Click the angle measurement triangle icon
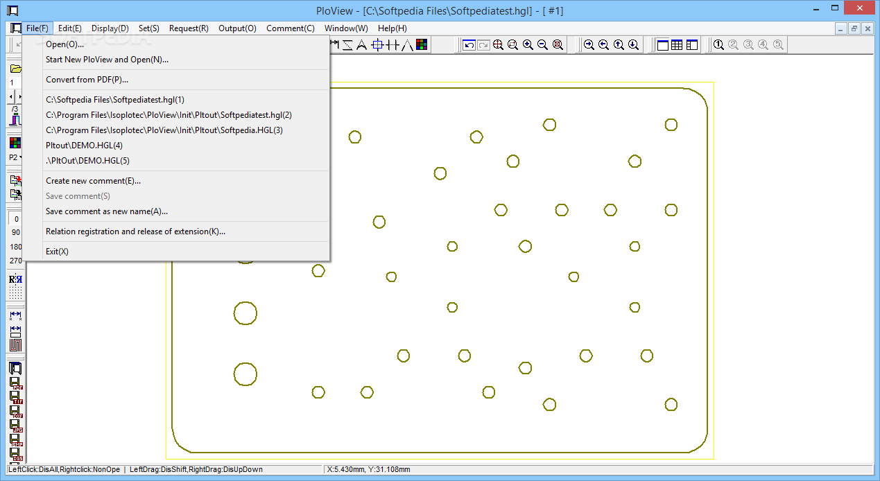The image size is (880, 481). (x=407, y=45)
